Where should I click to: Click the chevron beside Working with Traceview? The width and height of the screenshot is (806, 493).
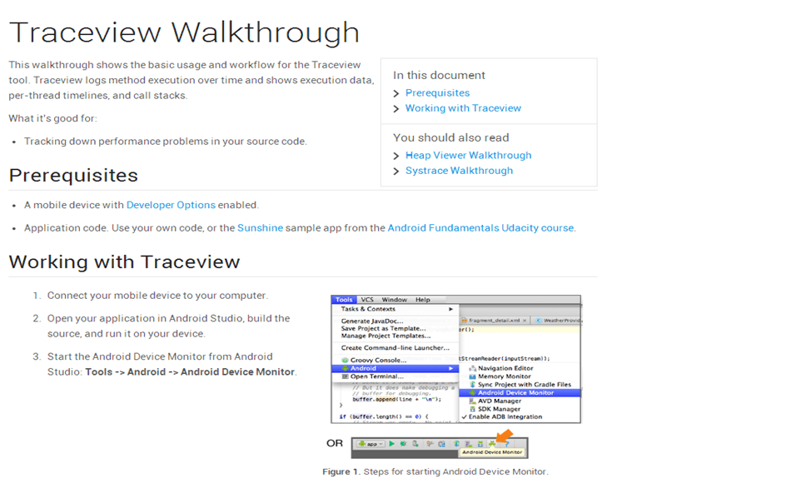pos(396,109)
